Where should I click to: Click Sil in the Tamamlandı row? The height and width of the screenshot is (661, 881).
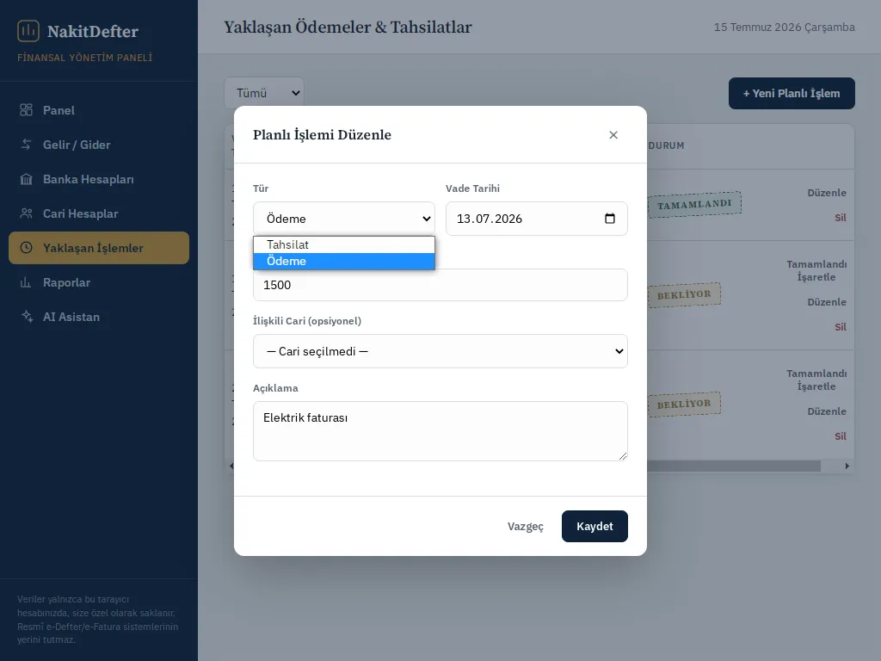click(840, 218)
